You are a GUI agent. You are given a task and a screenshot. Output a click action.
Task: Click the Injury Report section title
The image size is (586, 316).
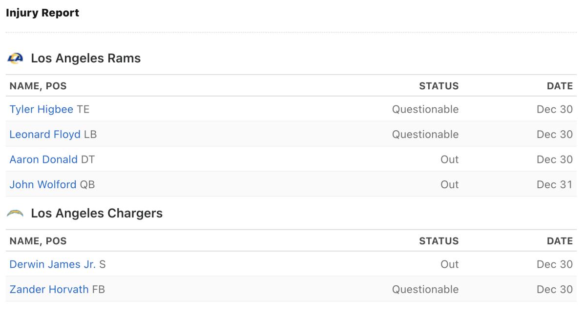(x=42, y=13)
